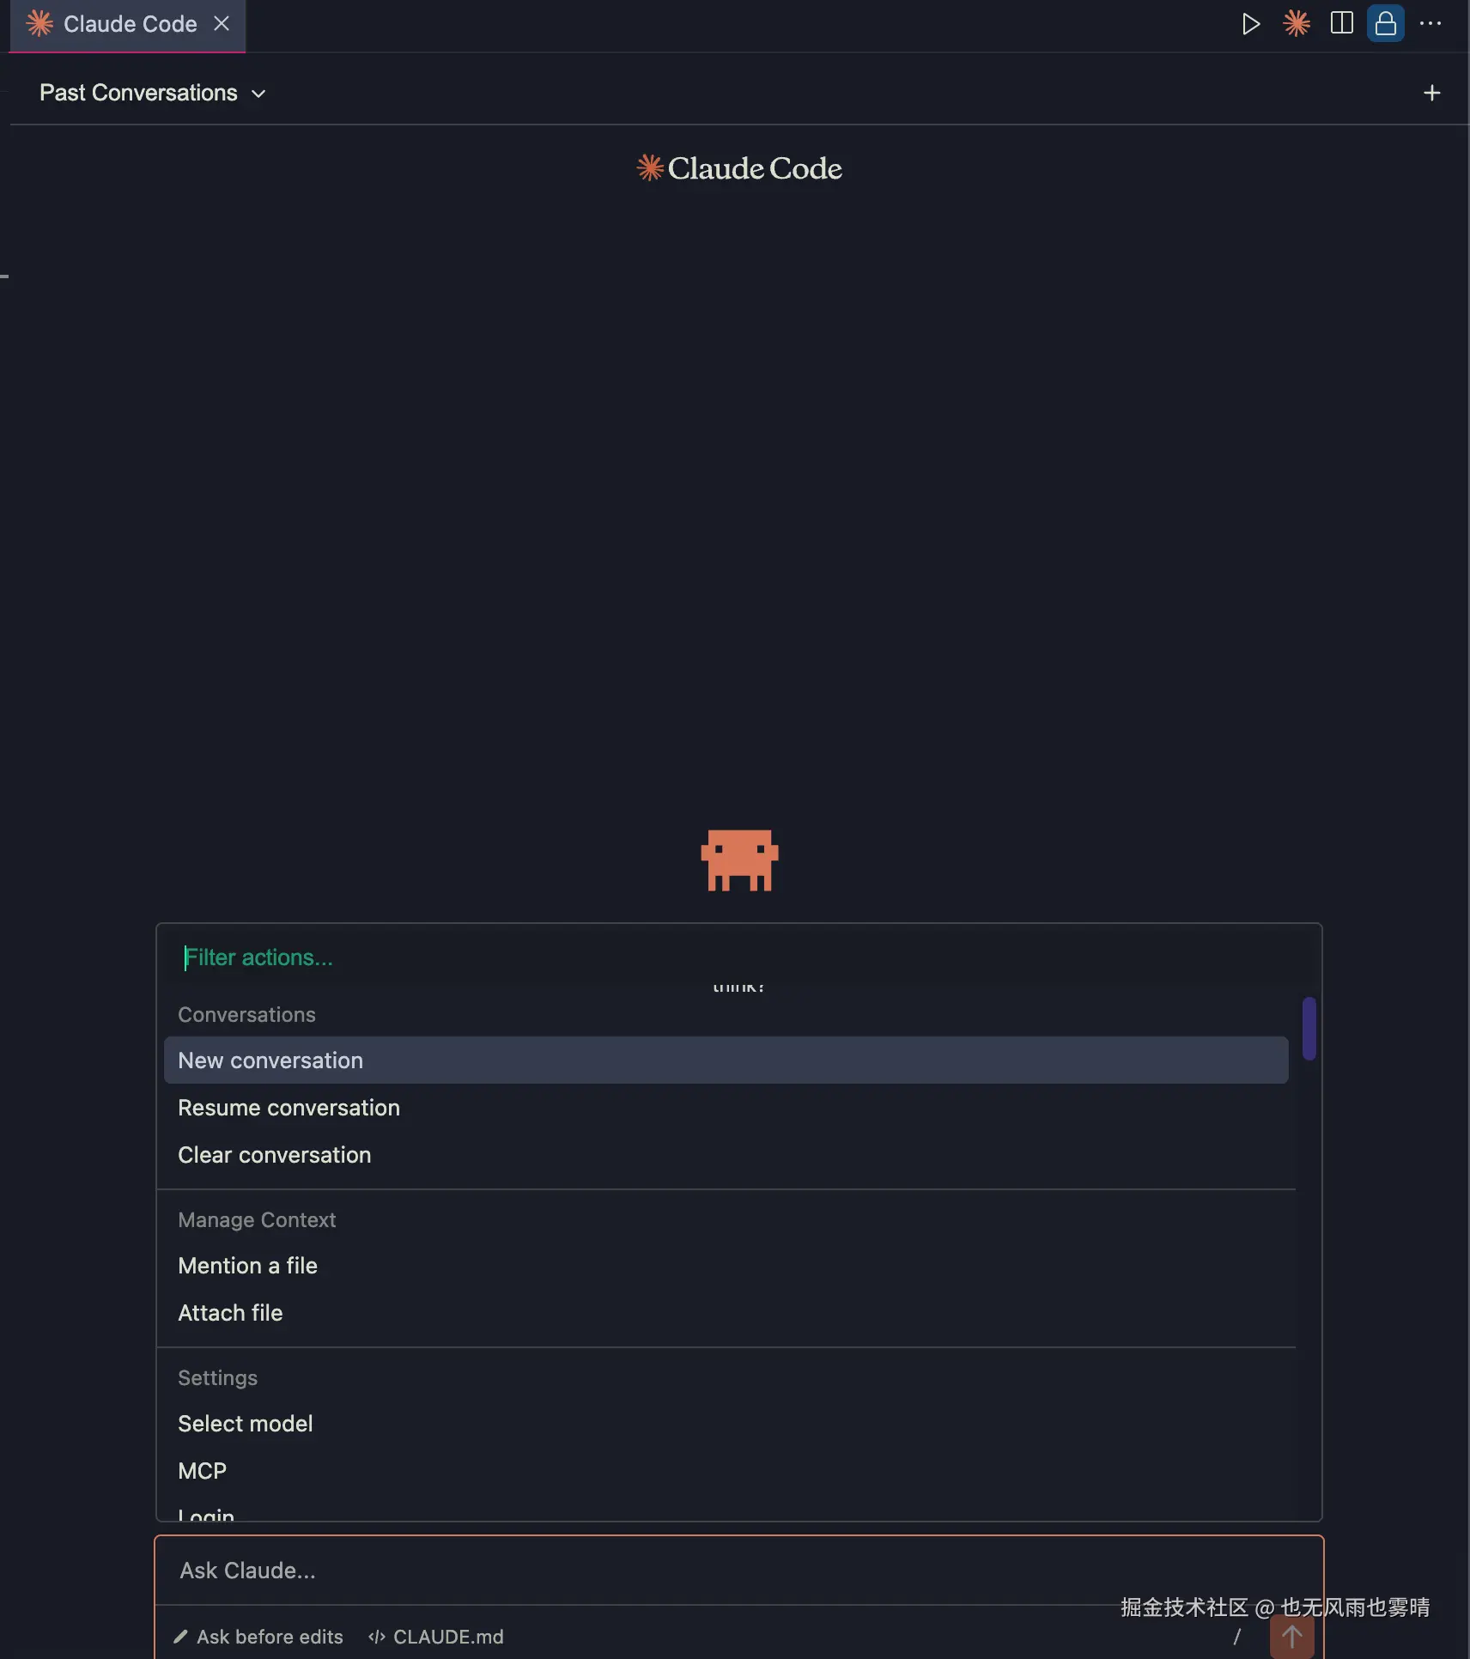1470x1659 pixels.
Task: Click the Claude starburst icon in top toolbar
Action: click(x=1296, y=23)
